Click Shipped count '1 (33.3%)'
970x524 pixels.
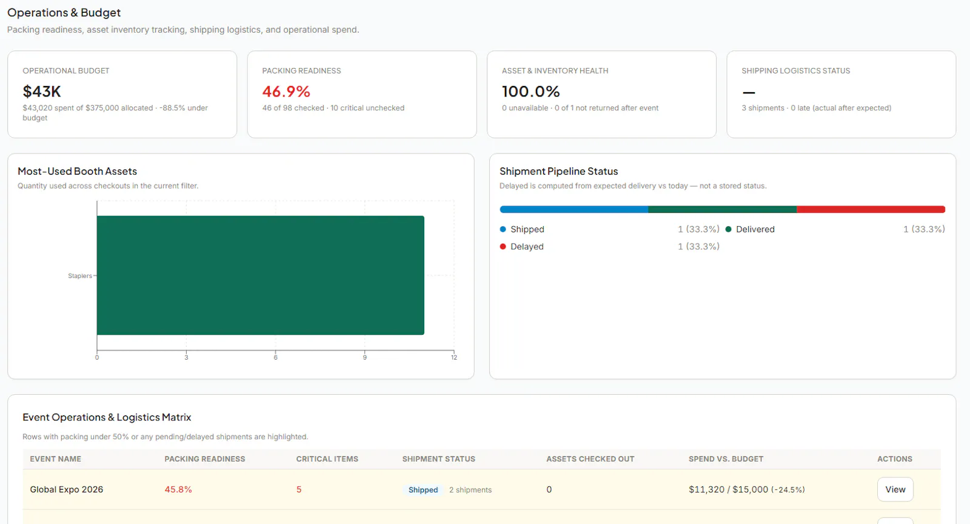point(698,229)
